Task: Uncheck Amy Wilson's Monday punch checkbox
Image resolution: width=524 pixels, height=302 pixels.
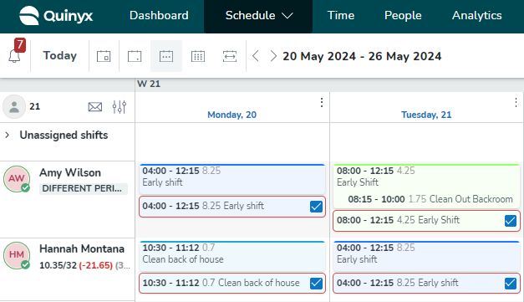Action: pyautogui.click(x=316, y=207)
